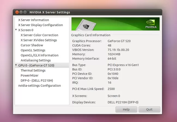Open X Server Information page
The width and height of the screenshot is (177, 122).
pos(33,20)
